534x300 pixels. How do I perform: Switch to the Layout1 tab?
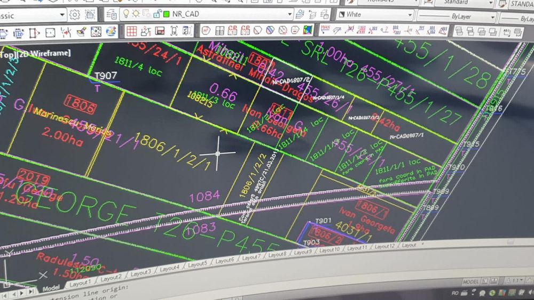(x=80, y=283)
